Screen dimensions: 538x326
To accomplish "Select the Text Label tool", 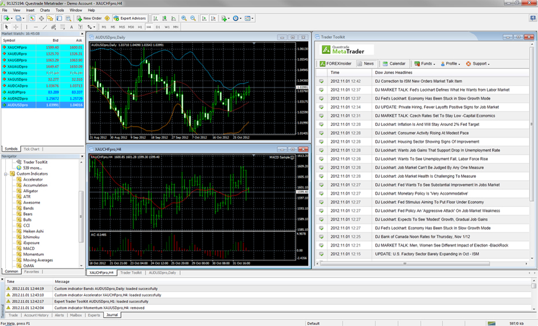I will [81, 27].
